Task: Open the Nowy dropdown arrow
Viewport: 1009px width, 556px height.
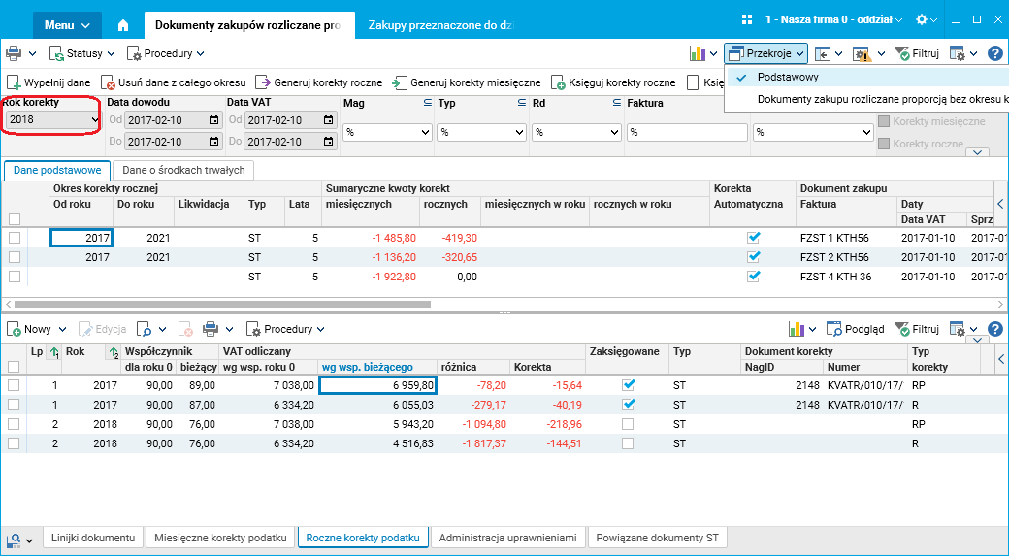Action: [x=62, y=330]
